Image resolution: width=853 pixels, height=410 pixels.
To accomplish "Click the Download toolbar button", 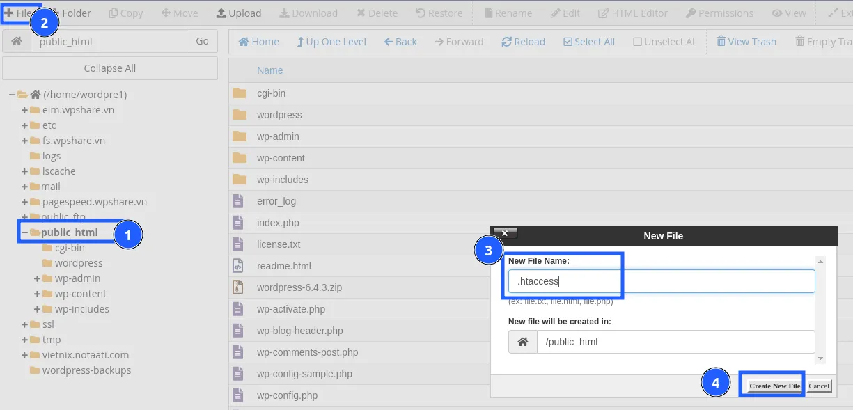I will pyautogui.click(x=308, y=13).
